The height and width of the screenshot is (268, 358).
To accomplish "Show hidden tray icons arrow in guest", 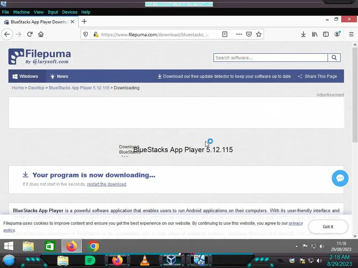I will click(296, 246).
